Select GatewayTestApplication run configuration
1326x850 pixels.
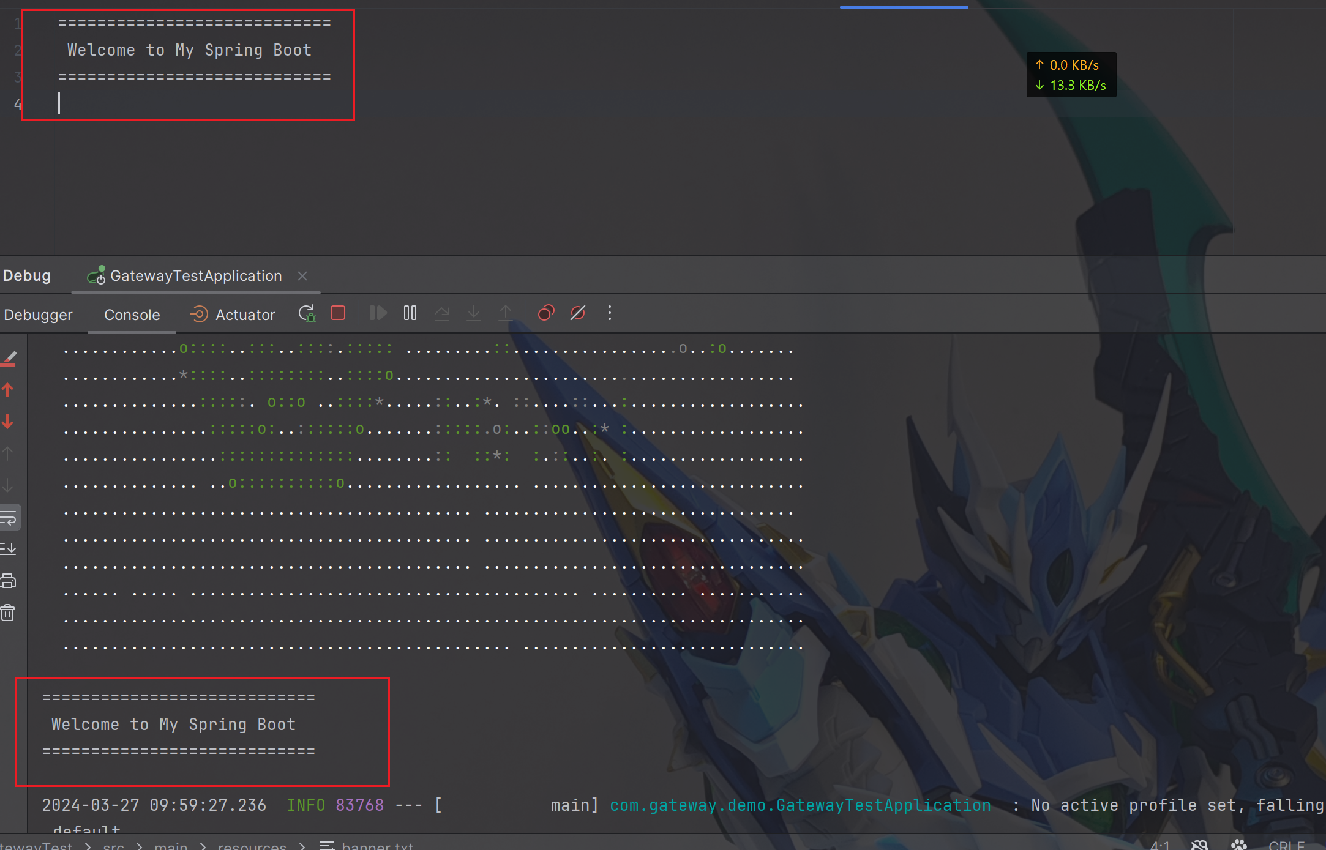193,275
